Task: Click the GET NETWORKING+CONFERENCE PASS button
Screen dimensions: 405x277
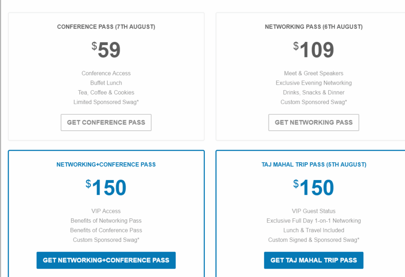Action: click(106, 260)
